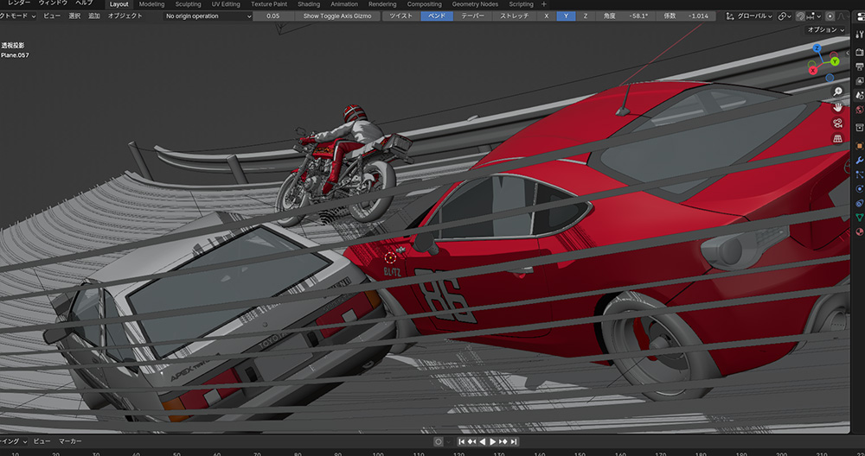Switch to the Geometry Nodes tab
This screenshot has width=865, height=456.
tap(475, 4)
